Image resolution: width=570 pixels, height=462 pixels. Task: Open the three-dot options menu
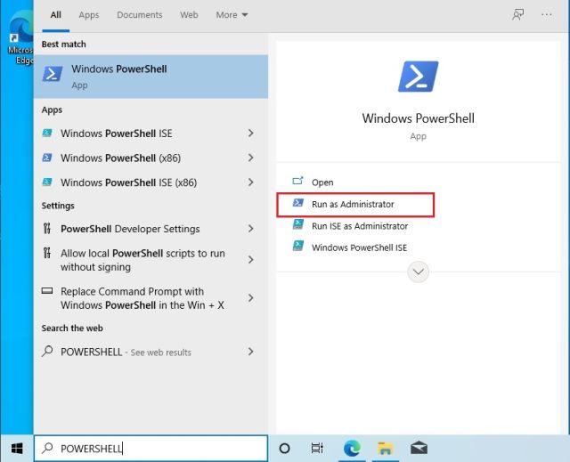point(546,14)
